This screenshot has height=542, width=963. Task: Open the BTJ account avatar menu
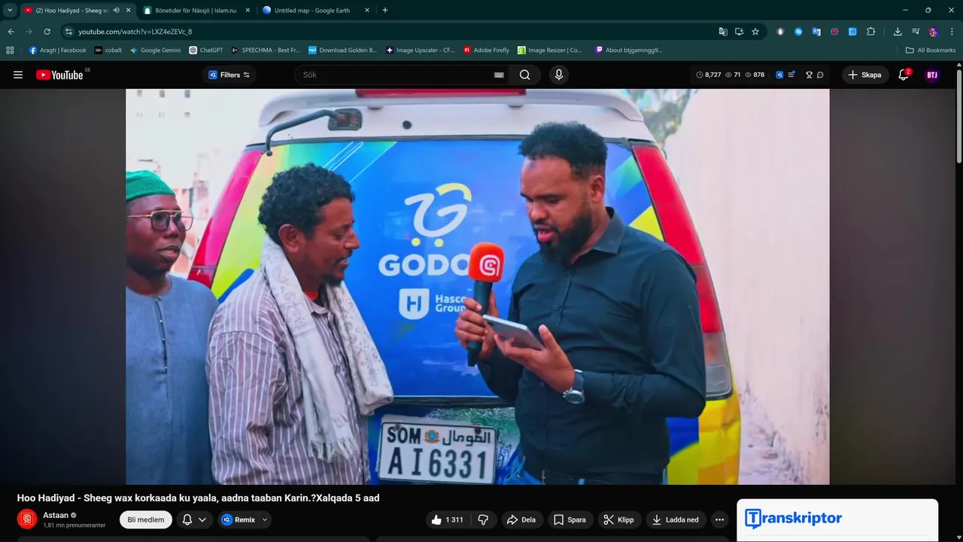tap(932, 75)
